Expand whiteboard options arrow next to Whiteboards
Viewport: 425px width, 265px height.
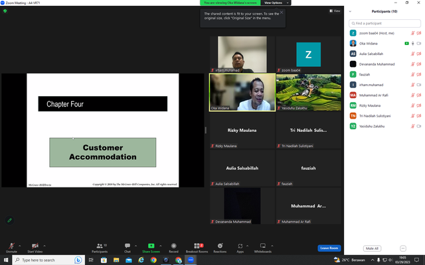coord(272,246)
